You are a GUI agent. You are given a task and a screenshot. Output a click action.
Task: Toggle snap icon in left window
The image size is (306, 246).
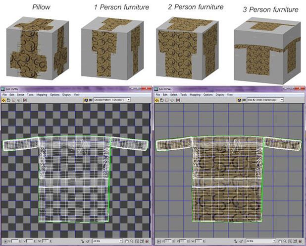tap(147, 242)
